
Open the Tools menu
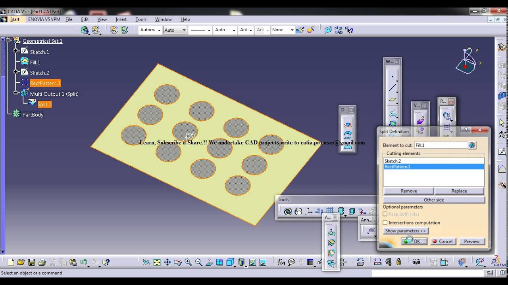141,19
